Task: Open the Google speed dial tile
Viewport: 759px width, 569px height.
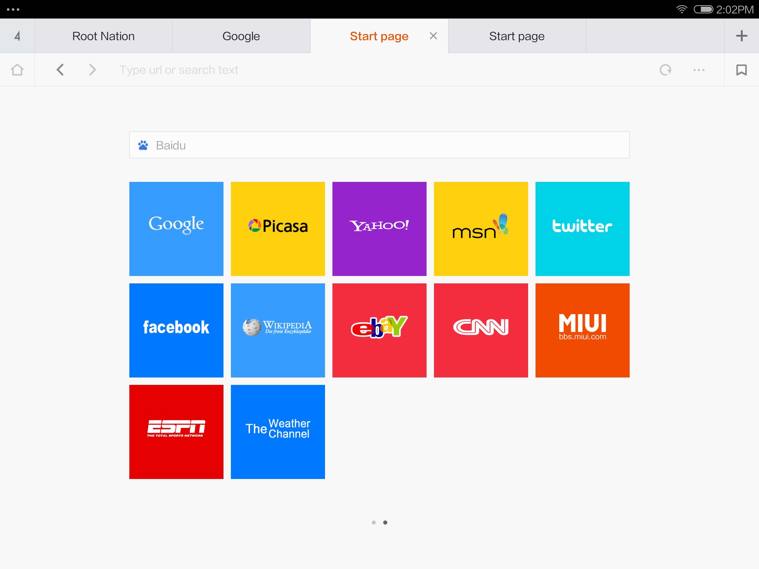Action: [176, 229]
